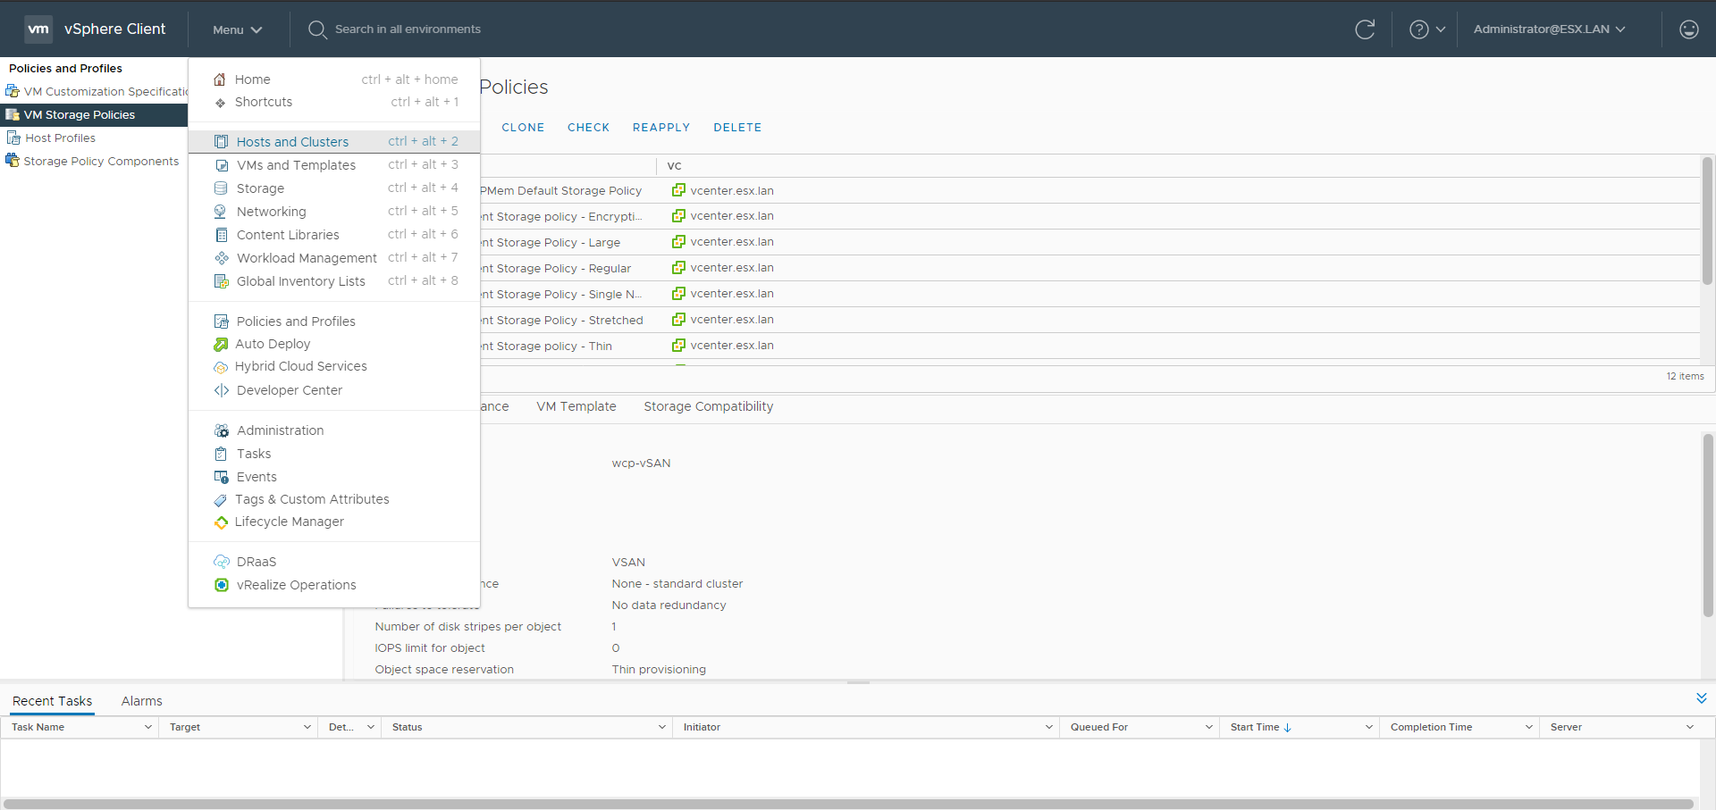
Task: Open the Task Name column filter dropdown
Action: pyautogui.click(x=148, y=727)
